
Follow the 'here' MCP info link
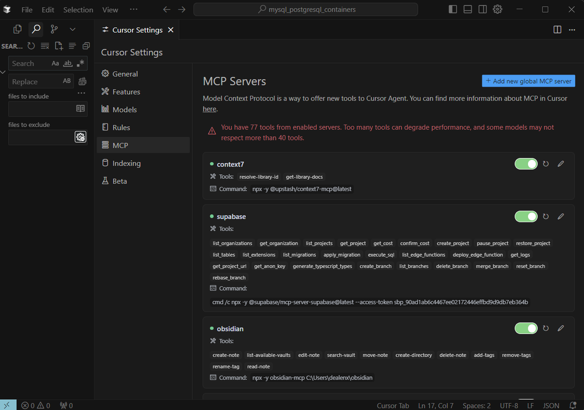tap(209, 109)
